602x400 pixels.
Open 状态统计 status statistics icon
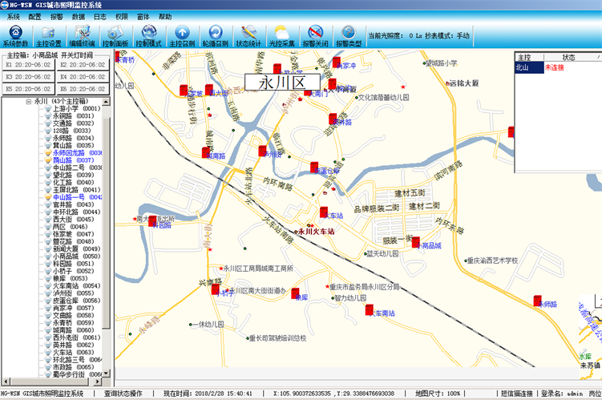248,35
